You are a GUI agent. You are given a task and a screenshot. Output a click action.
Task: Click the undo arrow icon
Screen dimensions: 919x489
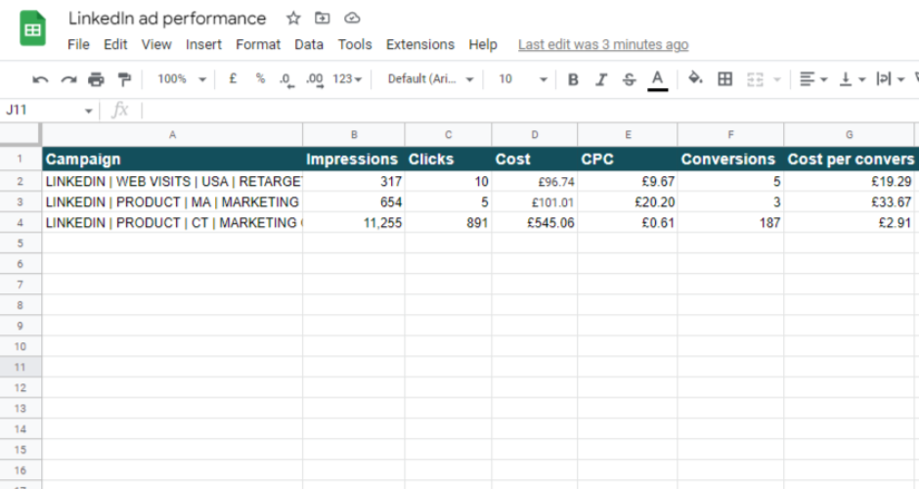click(40, 79)
